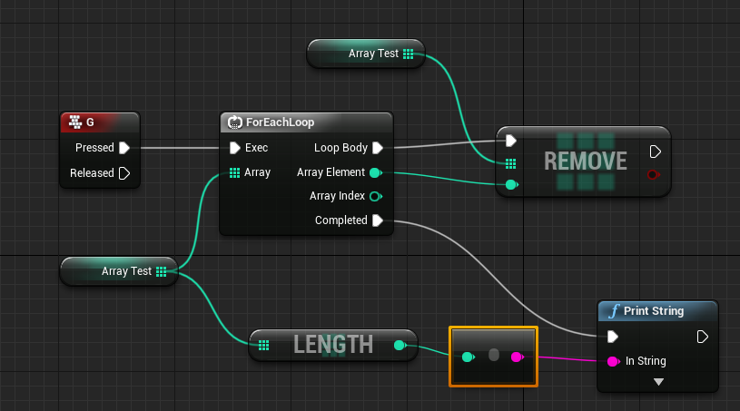Screen dimensions: 740x411
Task: Select the highlighted conversion node
Action: 493,357
